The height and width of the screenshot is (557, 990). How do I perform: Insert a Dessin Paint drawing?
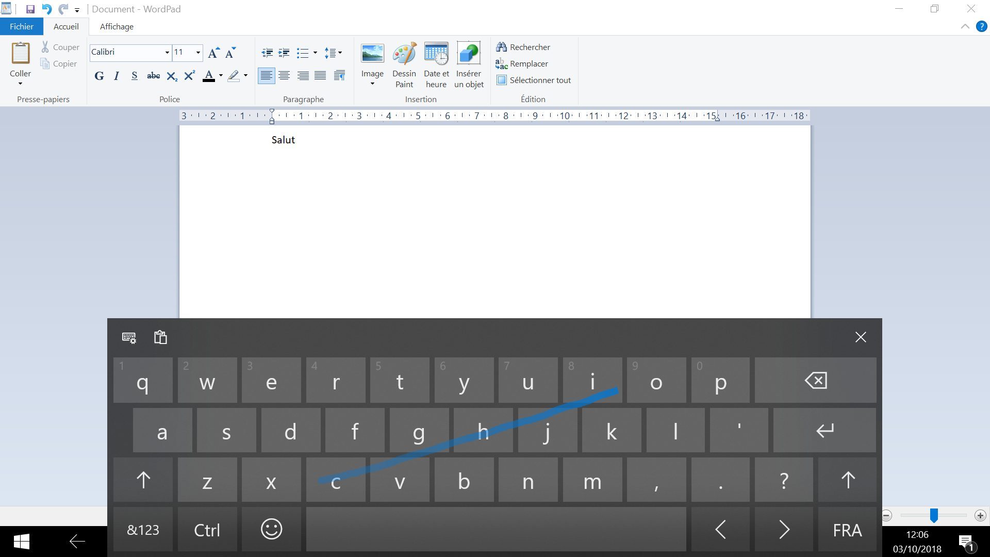(x=404, y=65)
